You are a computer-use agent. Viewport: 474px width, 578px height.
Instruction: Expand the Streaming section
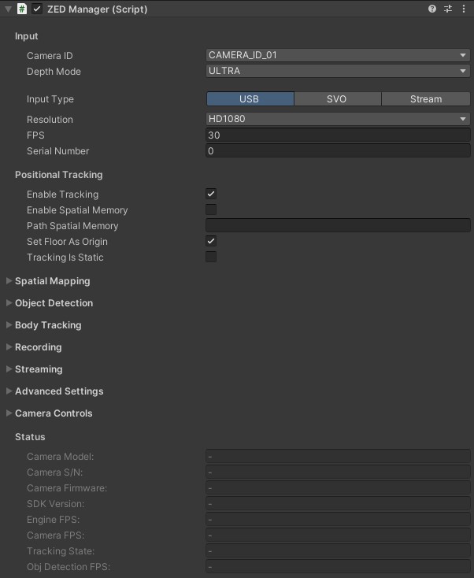9,369
